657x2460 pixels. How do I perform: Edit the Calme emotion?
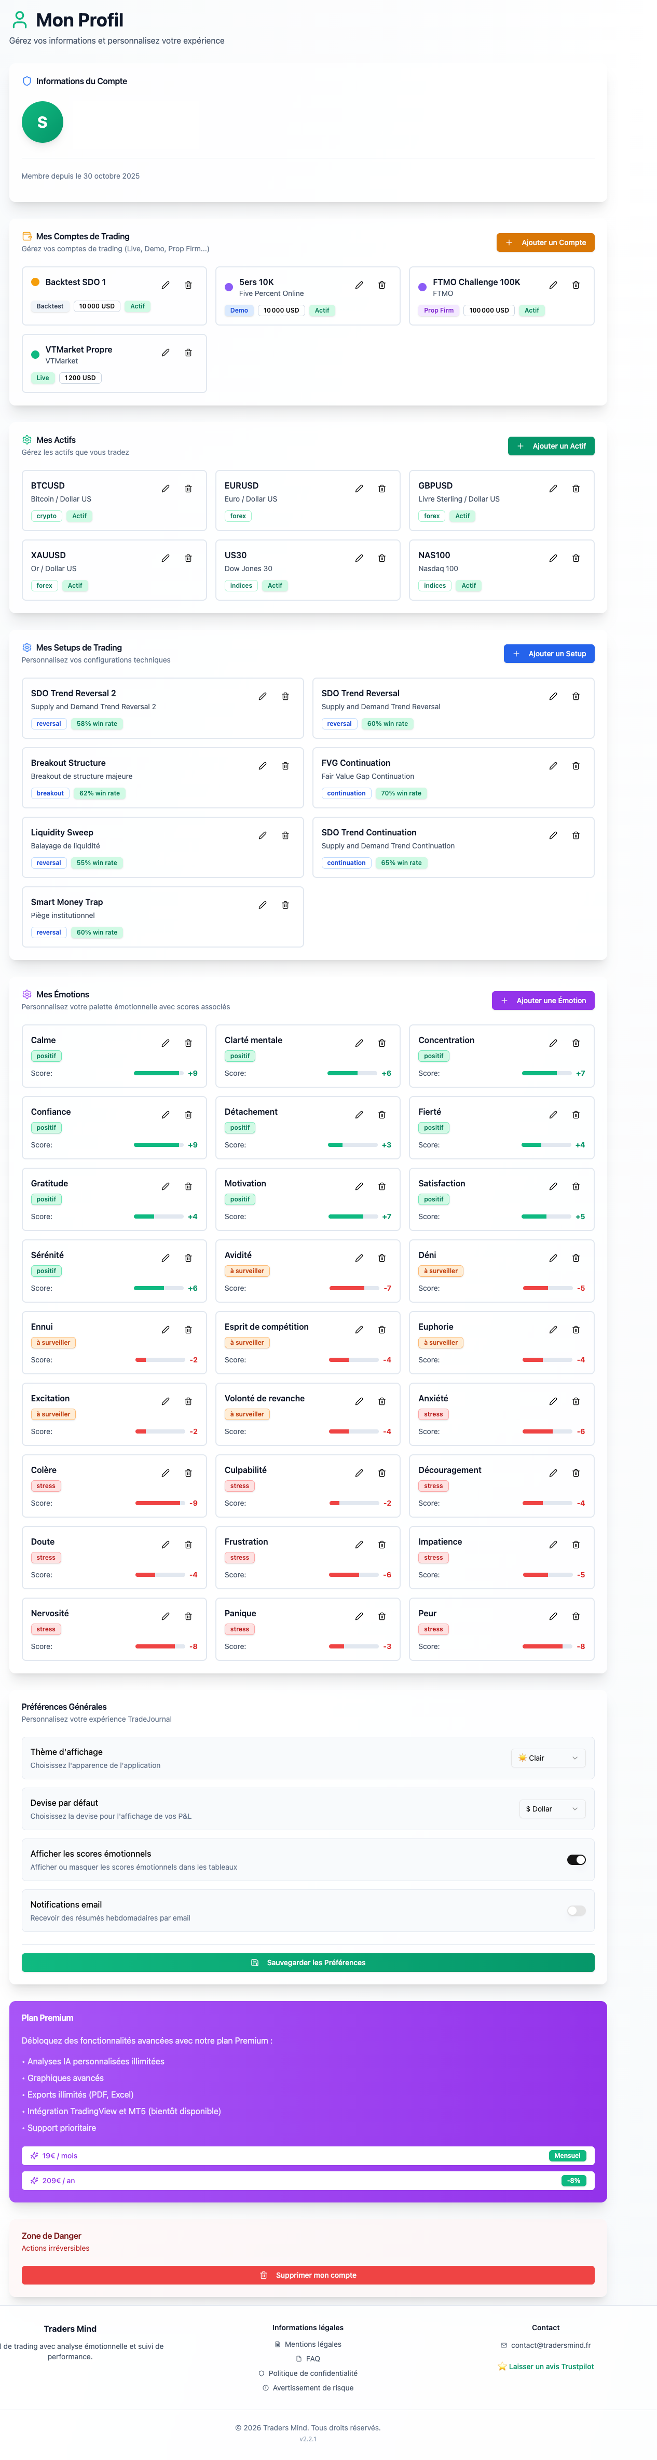[x=165, y=1043]
